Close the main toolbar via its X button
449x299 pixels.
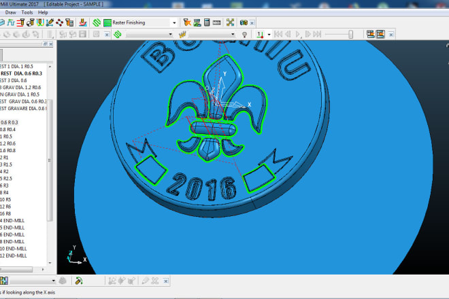click(x=252, y=23)
